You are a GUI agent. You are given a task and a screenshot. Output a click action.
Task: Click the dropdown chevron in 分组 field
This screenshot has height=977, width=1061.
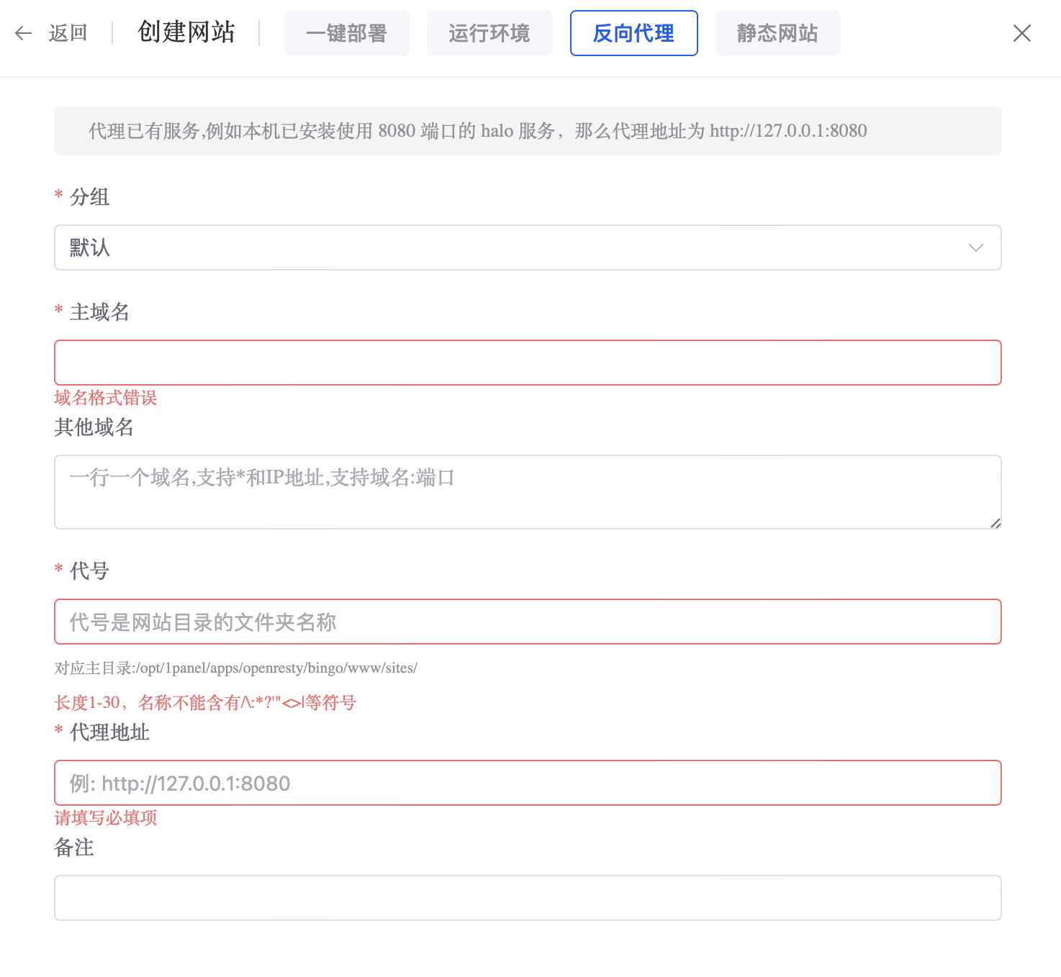pos(975,247)
